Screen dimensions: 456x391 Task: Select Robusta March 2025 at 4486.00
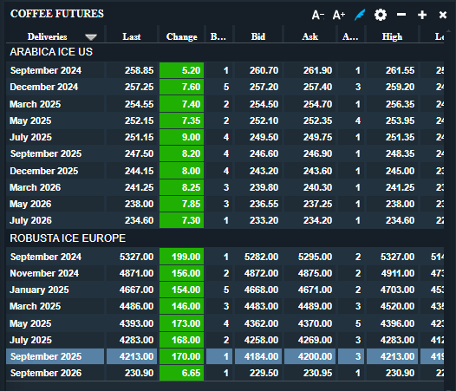pyautogui.click(x=225, y=306)
